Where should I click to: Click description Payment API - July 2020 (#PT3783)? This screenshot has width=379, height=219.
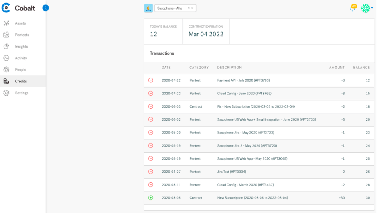pos(243,80)
